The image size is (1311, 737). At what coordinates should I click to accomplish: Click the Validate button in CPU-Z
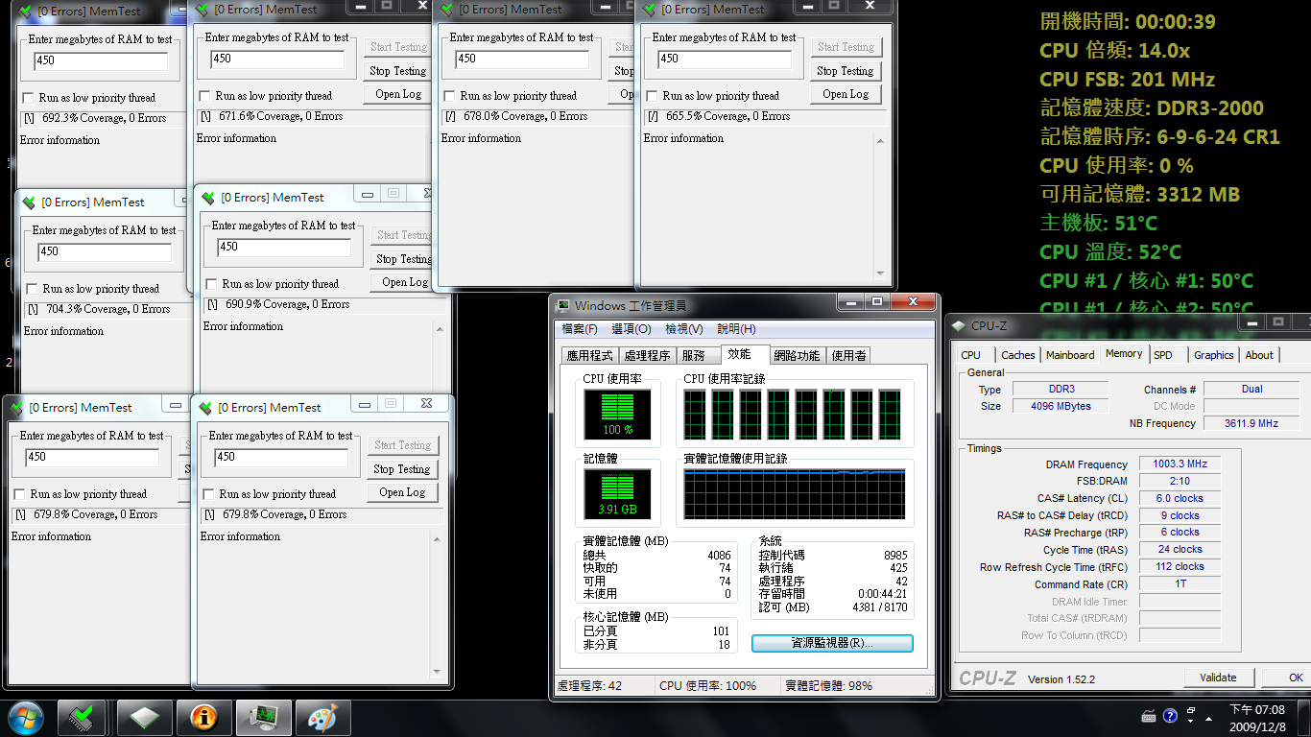pos(1218,678)
